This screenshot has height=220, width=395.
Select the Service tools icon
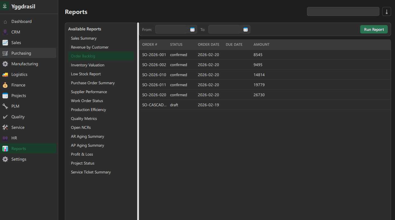(x=5, y=127)
